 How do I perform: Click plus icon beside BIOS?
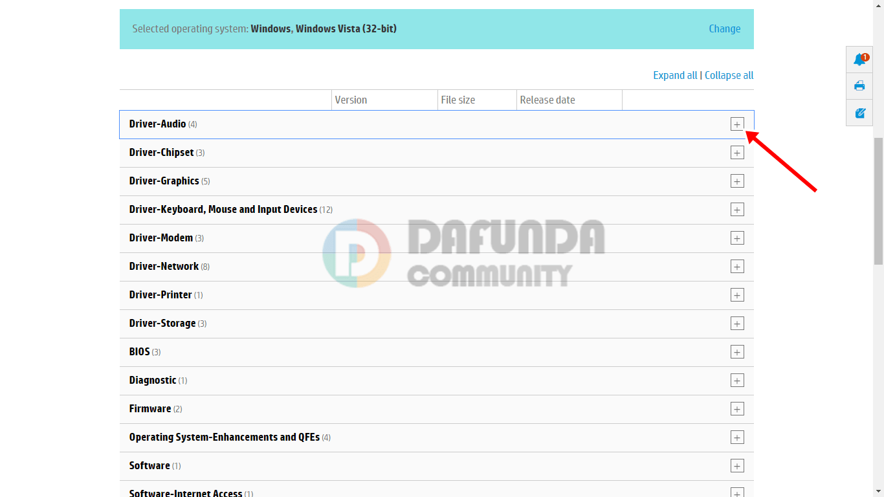click(x=736, y=352)
